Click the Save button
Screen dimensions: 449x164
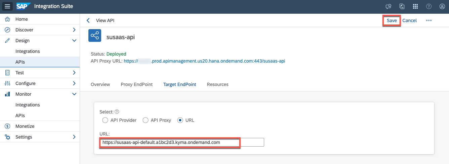pyautogui.click(x=392, y=20)
